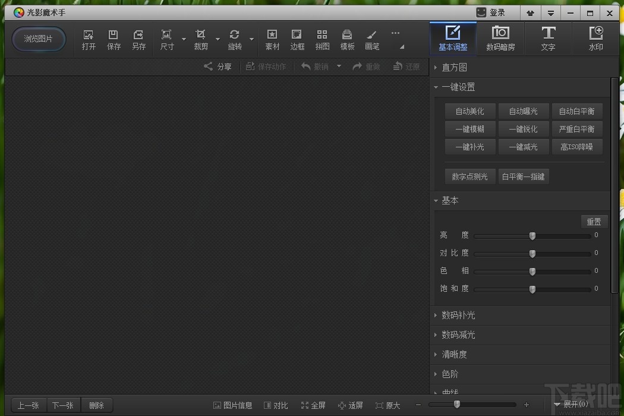Image resolution: width=624 pixels, height=416 pixels.
Task: Expand the 展开(0) panel at bottom
Action: pos(571,405)
